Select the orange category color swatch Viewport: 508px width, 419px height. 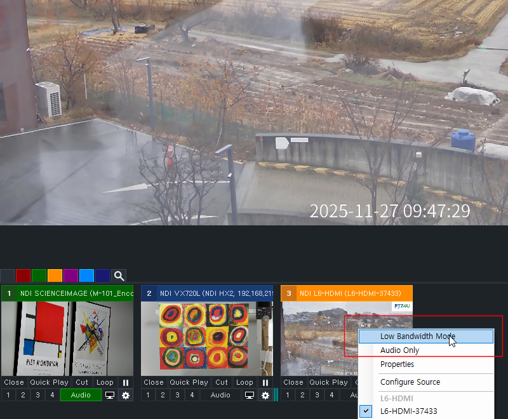point(55,276)
